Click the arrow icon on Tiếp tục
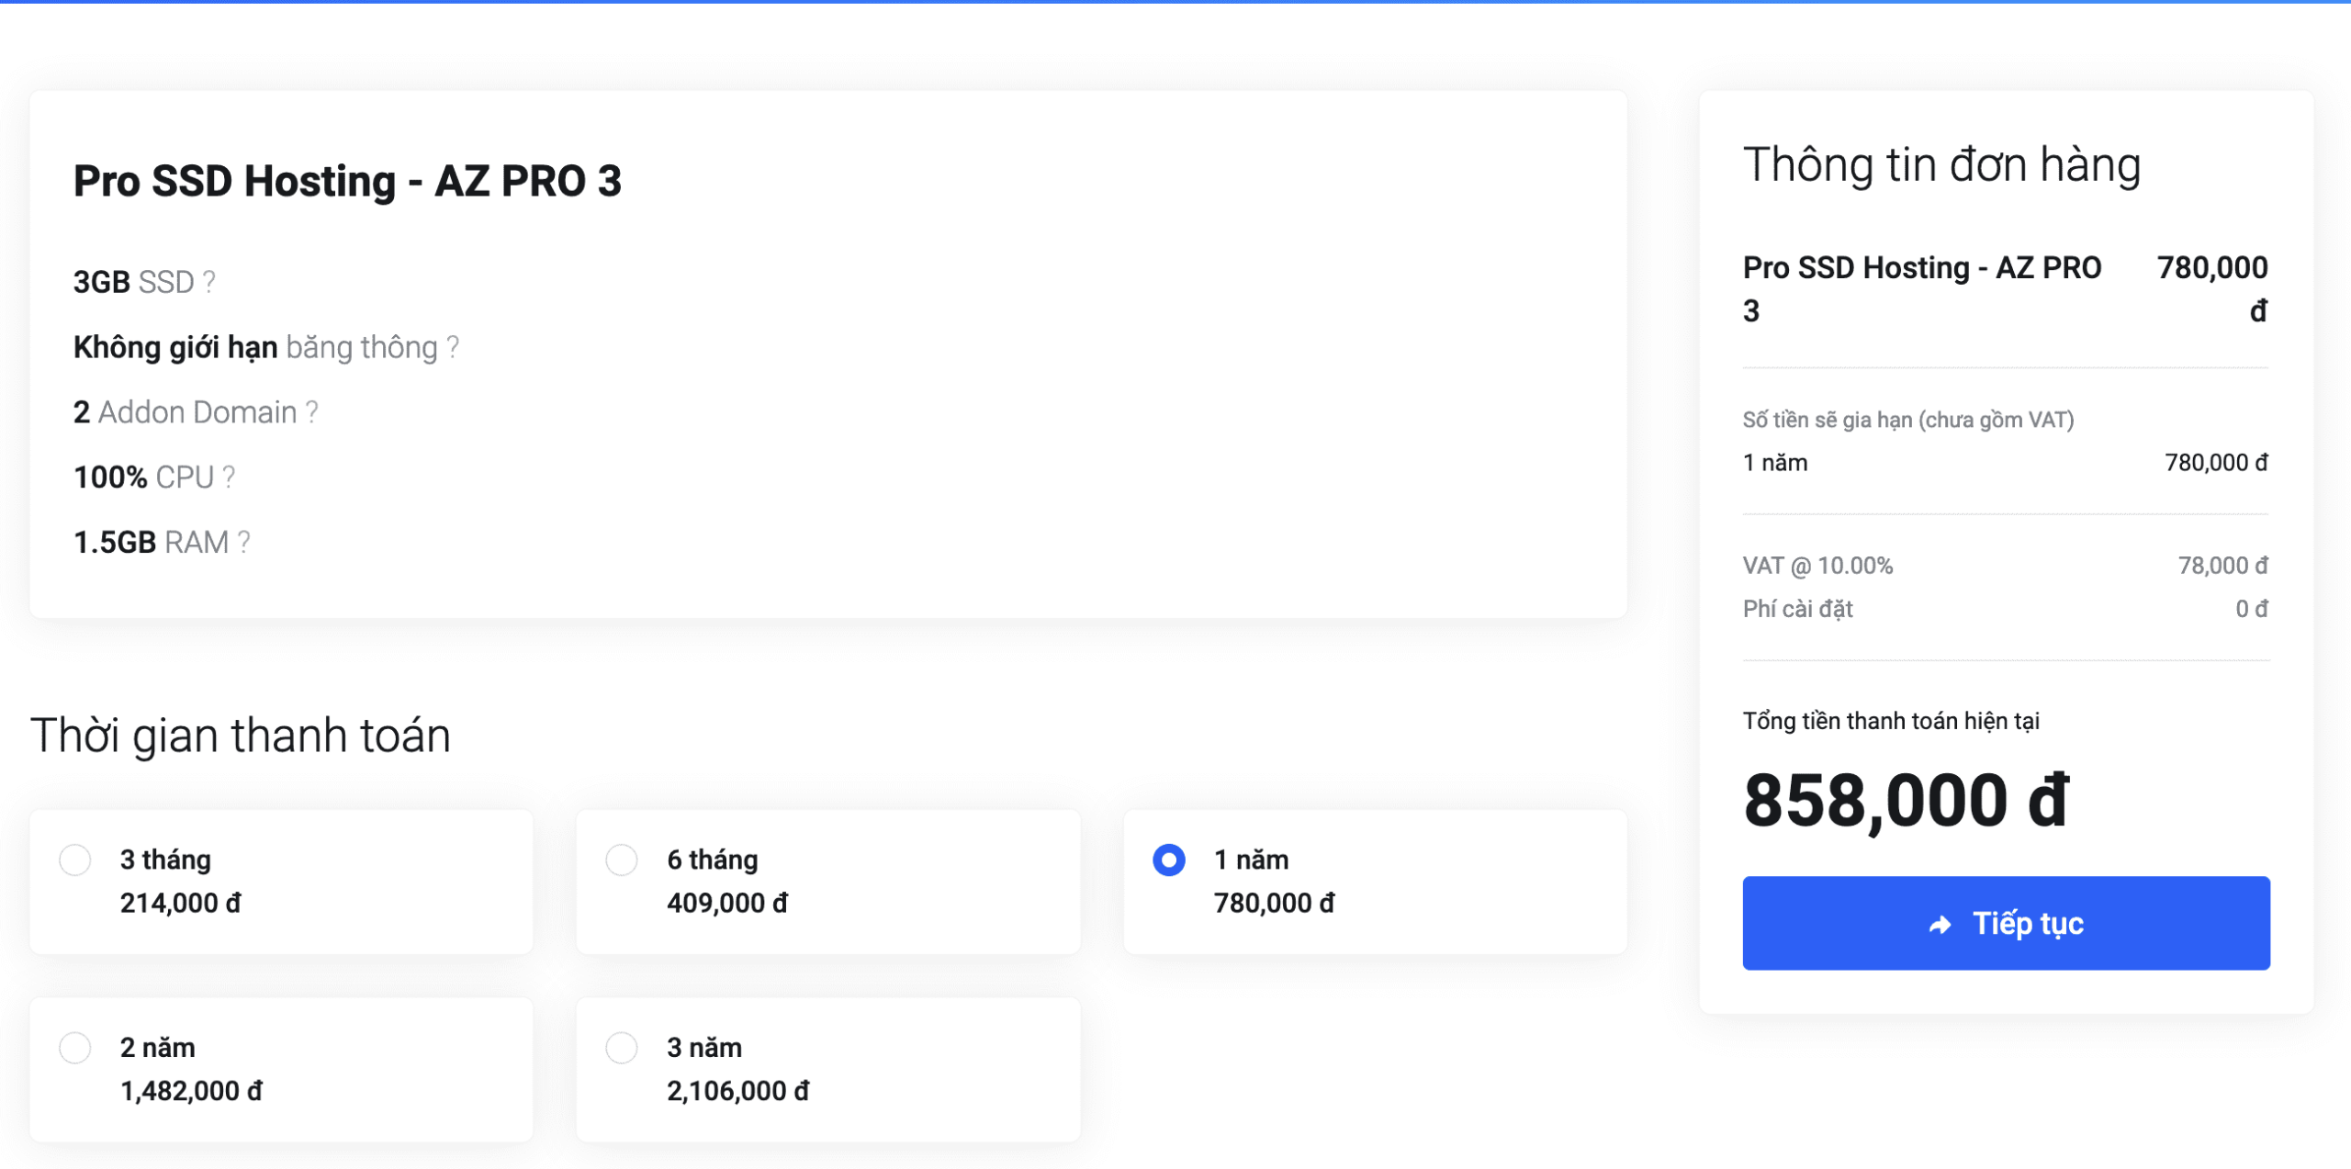2351x1169 pixels. 1940,924
